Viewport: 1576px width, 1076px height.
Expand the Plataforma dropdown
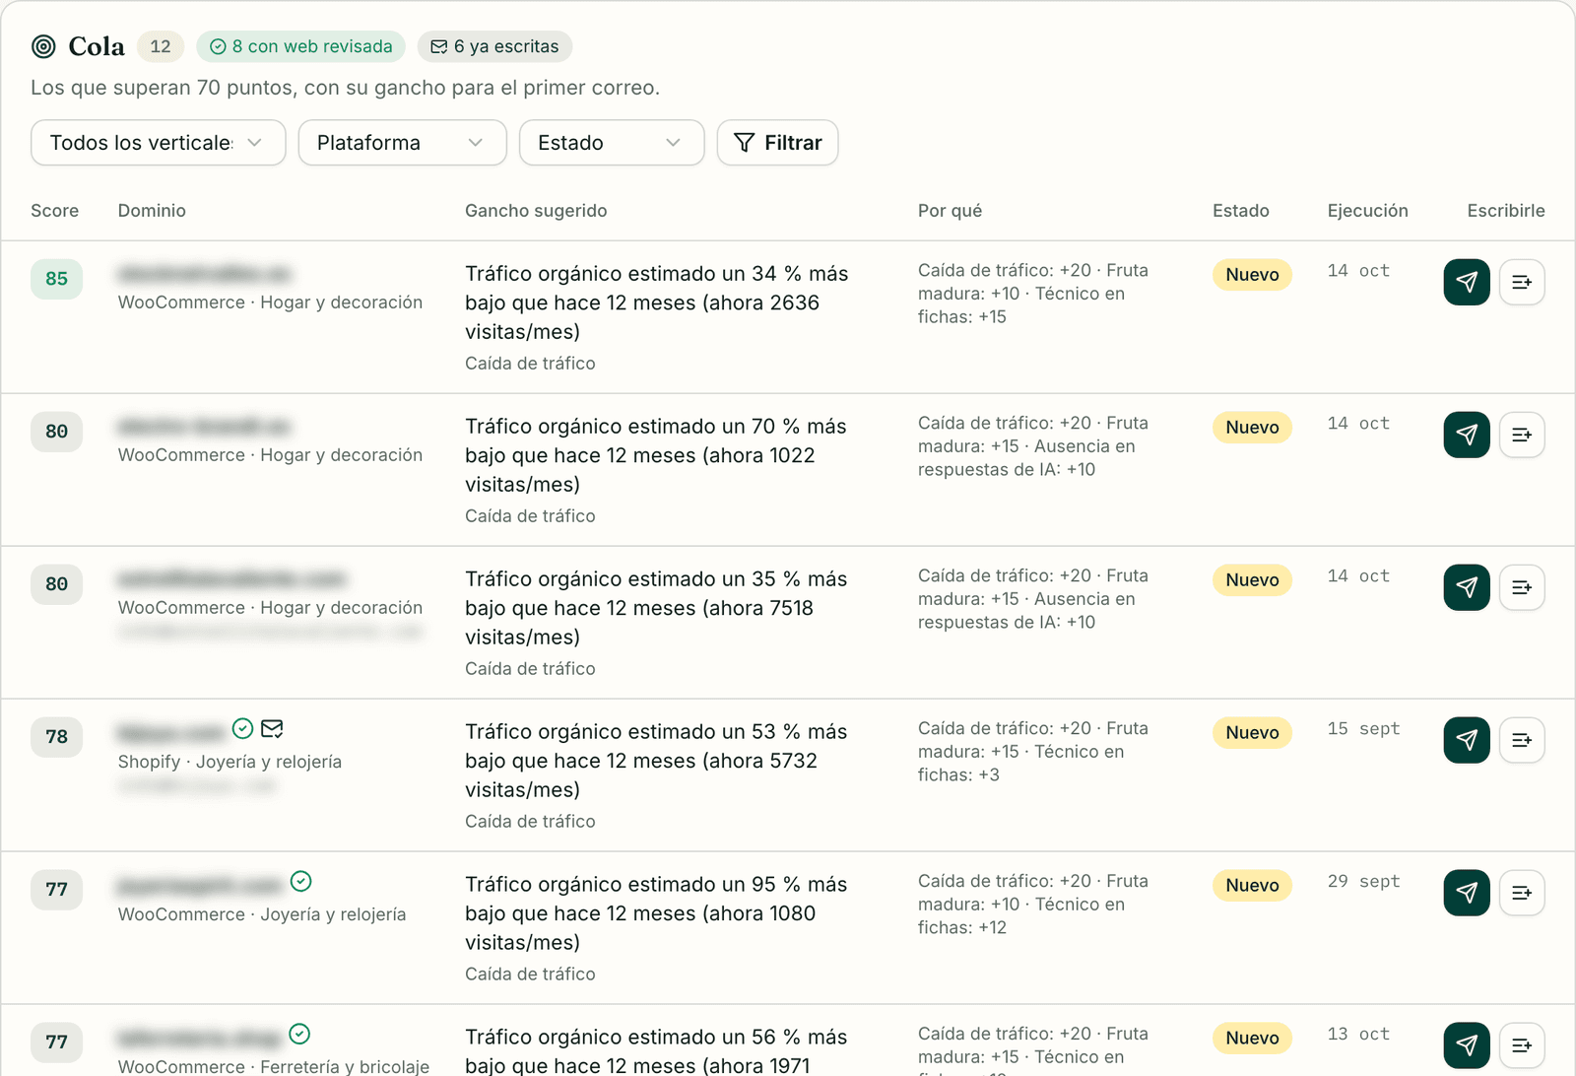(402, 143)
